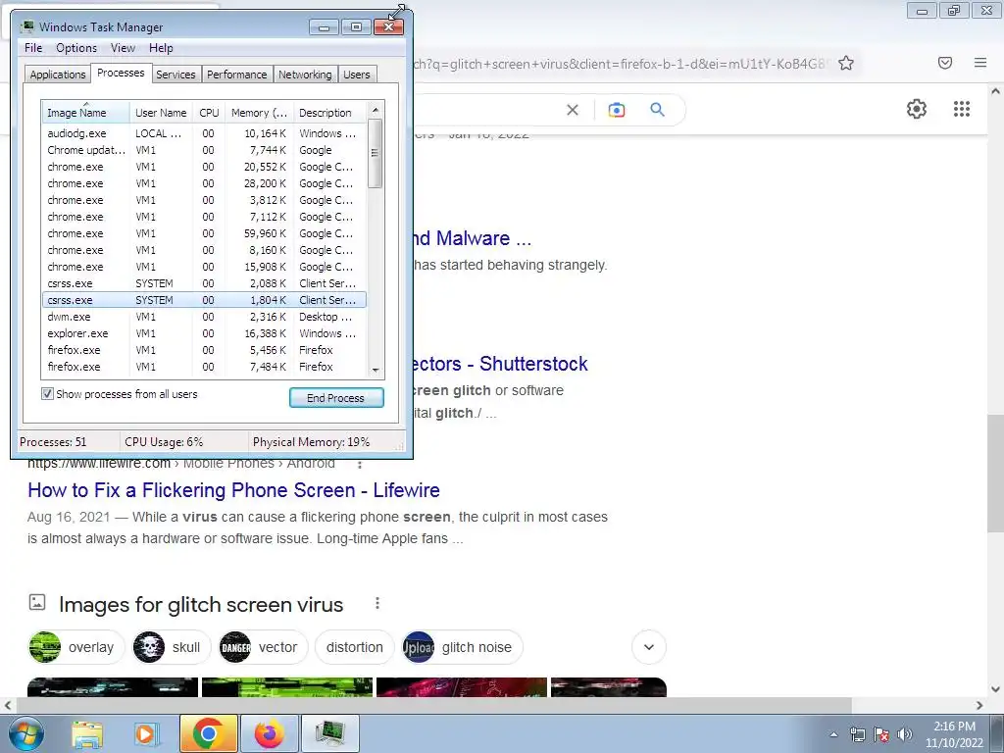
Task: Launch Windows Media Player from taskbar
Action: click(147, 733)
